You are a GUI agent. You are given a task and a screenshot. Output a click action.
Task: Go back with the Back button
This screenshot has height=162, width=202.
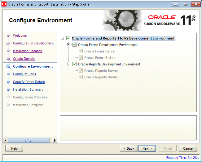click(129, 148)
